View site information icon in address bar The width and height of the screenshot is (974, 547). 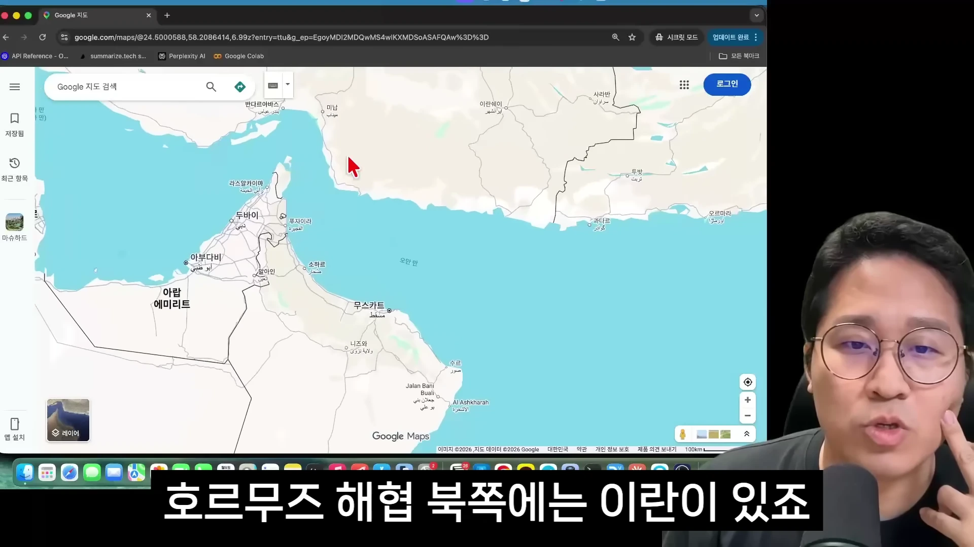[64, 37]
